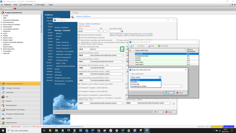Enable Költséghely megadása a számla fejlécébe
The image size is (236, 133).
pos(79,87)
